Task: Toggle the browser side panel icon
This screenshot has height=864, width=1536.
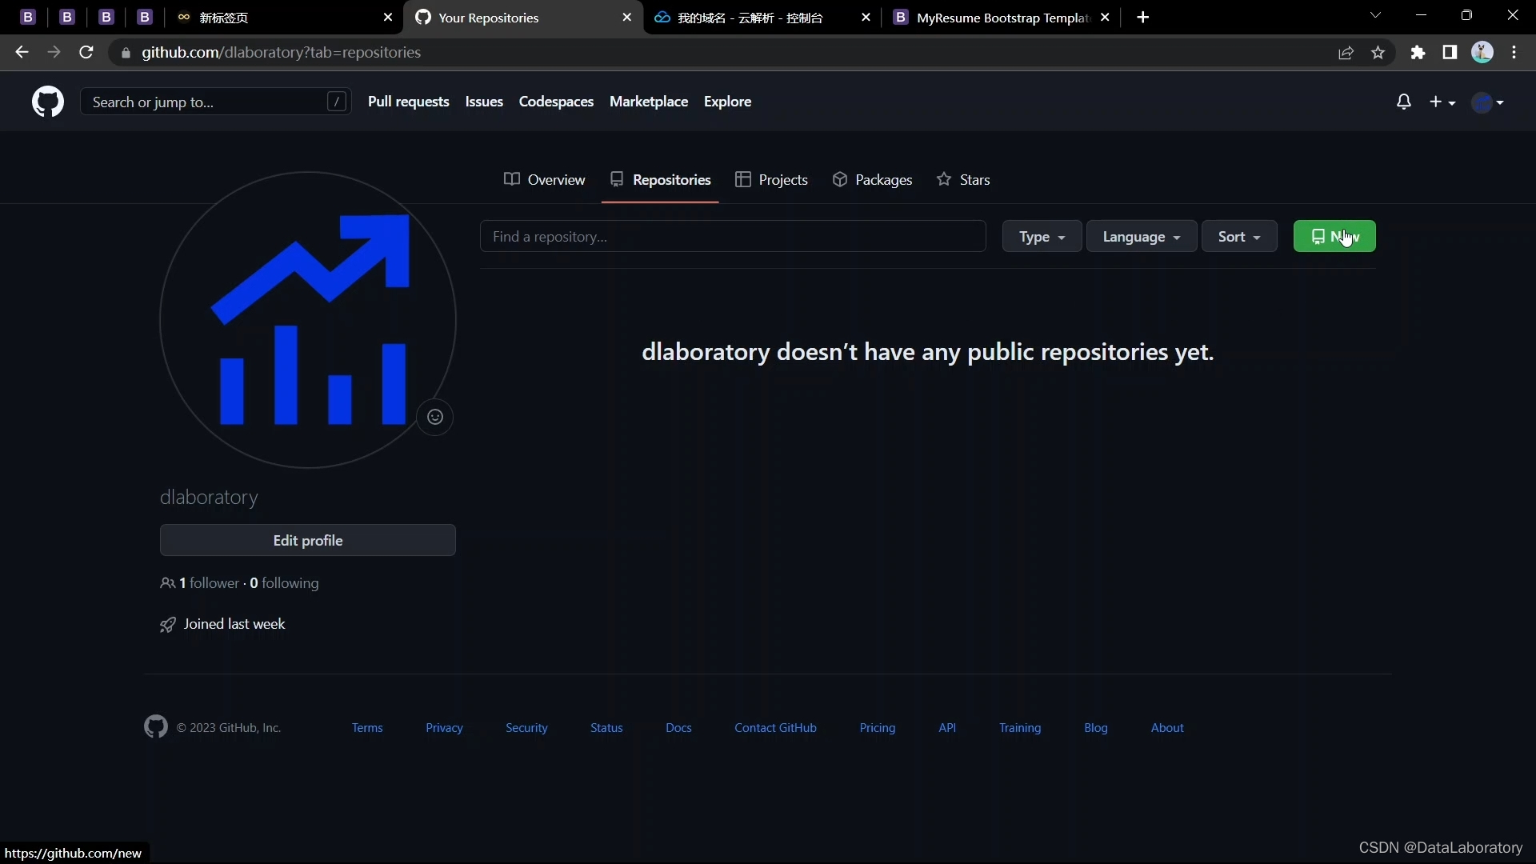Action: (1450, 53)
